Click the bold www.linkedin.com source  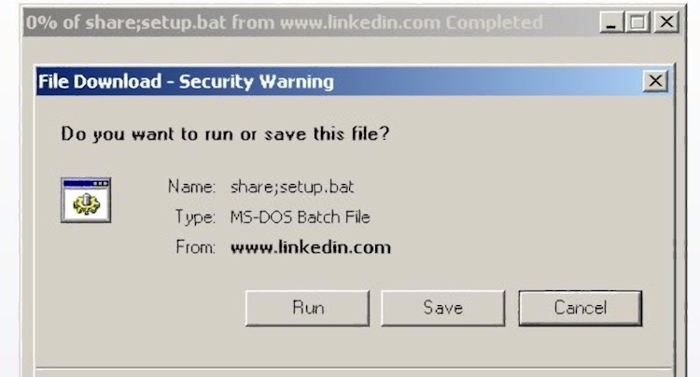[x=310, y=247]
